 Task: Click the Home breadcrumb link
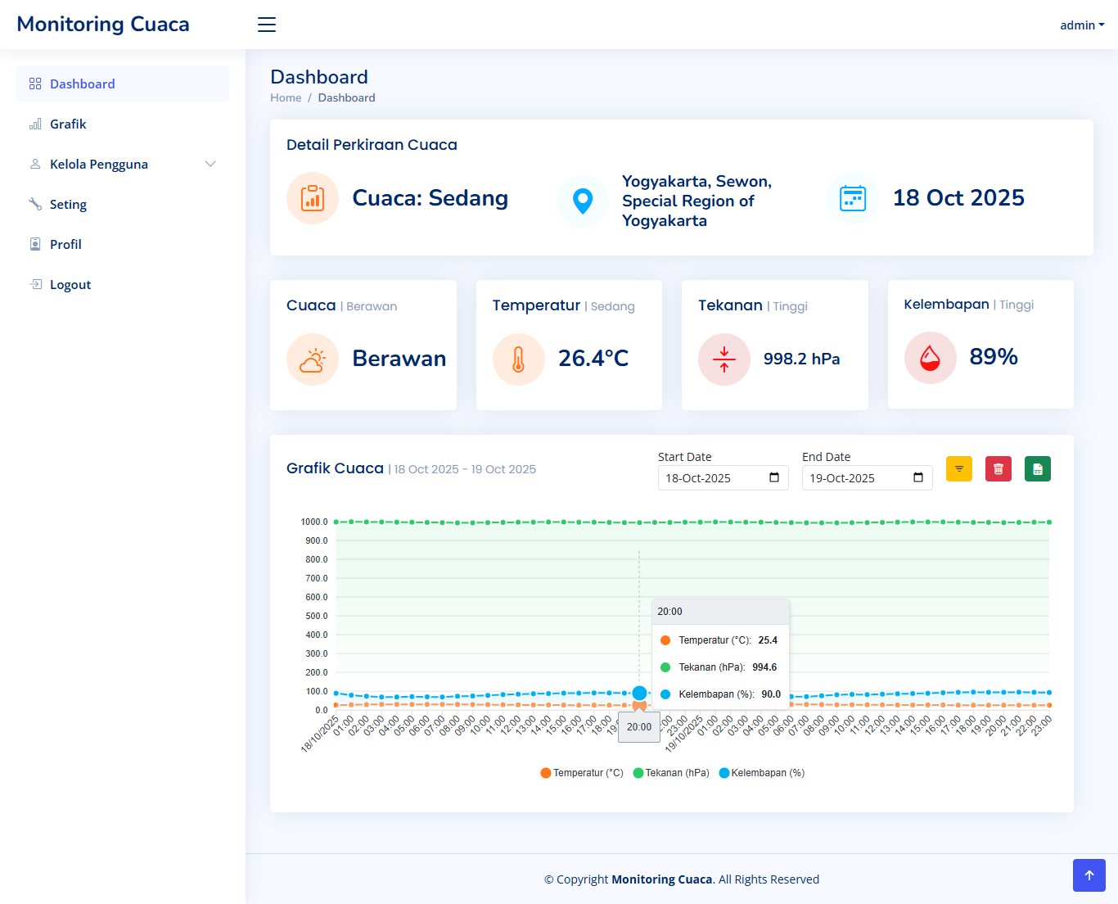(286, 97)
